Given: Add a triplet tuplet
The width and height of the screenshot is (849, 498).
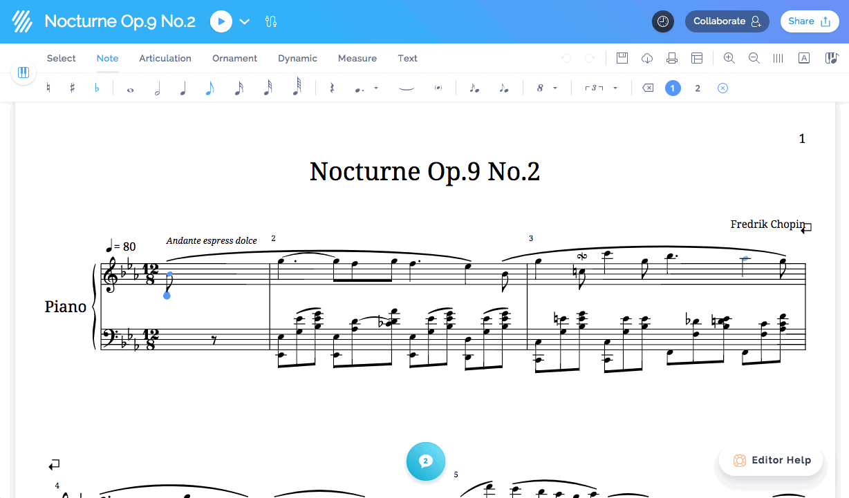Looking at the screenshot, I should click(595, 88).
